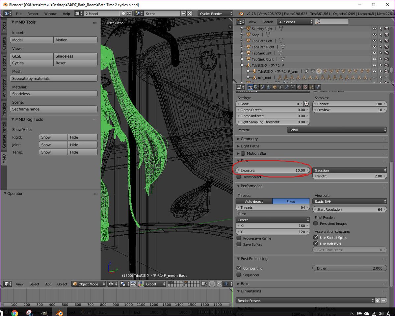Open the Material sphere properties icon

[x=299, y=87]
